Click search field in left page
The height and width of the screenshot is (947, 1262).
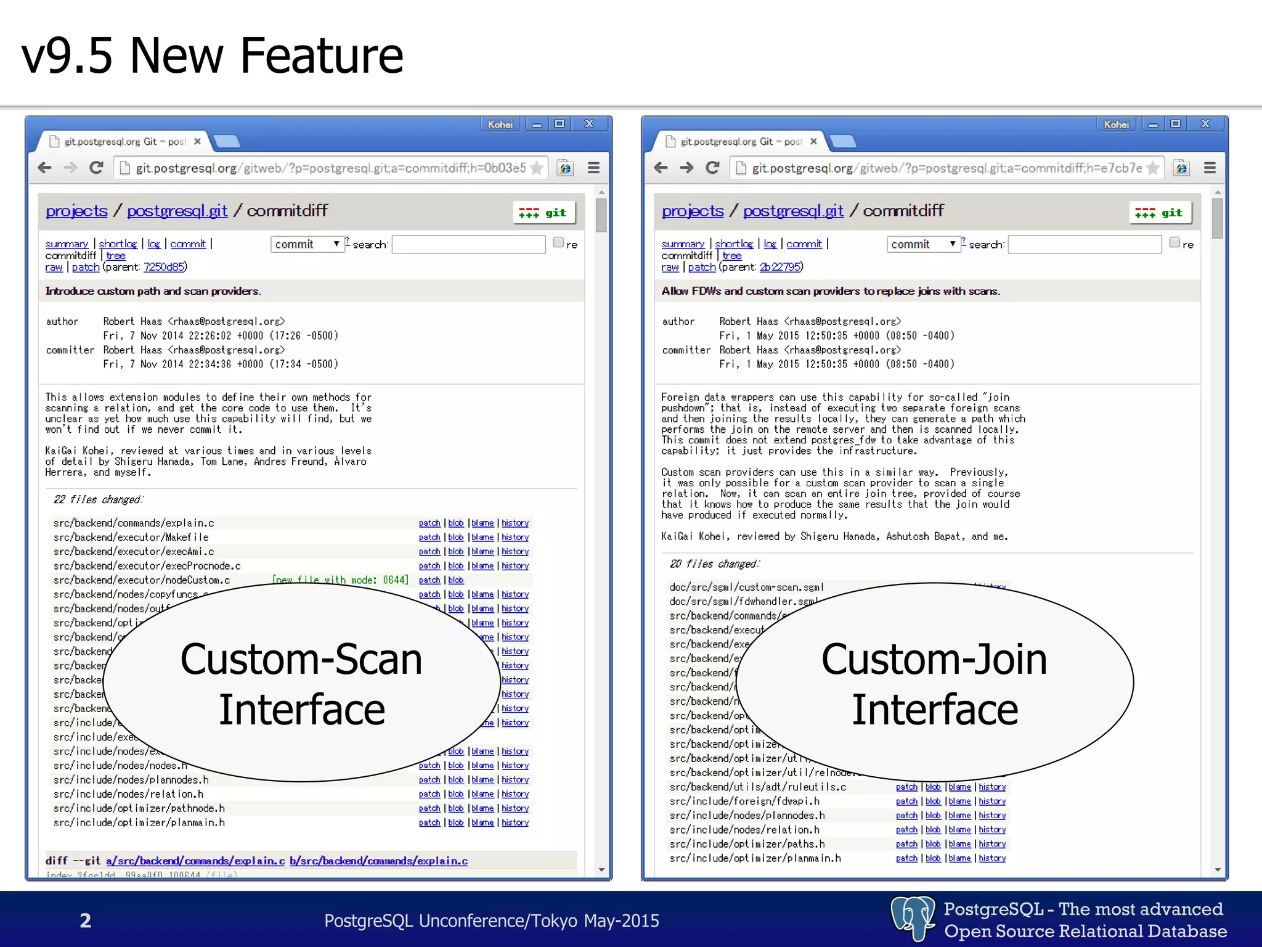click(x=468, y=245)
